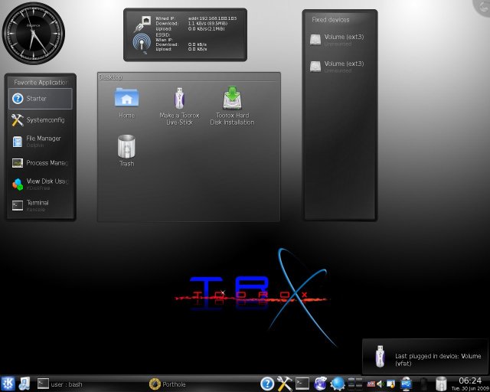Viewport: 490px width, 392px height.
Task: Click the wired network plug icon in monitor widget
Action: coord(142,24)
